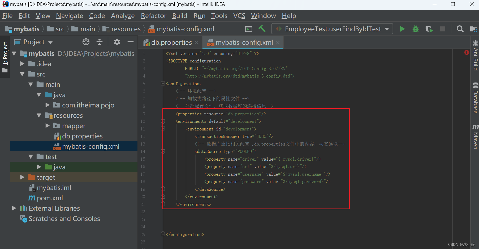Open the Database side panel
Viewport: 479px width, 249px height.
(475, 98)
